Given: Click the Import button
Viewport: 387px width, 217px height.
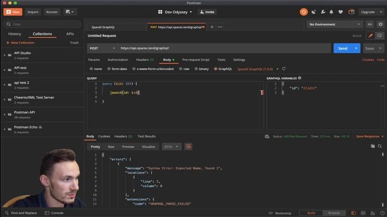Looking at the screenshot, I should tap(33, 12).
